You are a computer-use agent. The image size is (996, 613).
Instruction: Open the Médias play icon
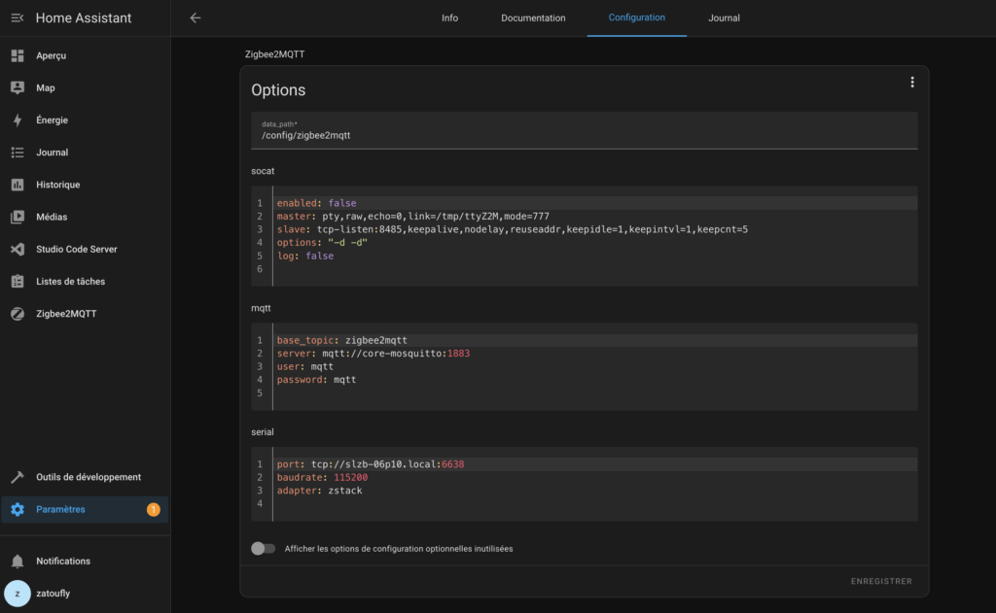coord(18,217)
